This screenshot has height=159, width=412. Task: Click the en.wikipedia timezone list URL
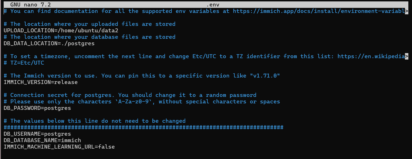coord(371,56)
